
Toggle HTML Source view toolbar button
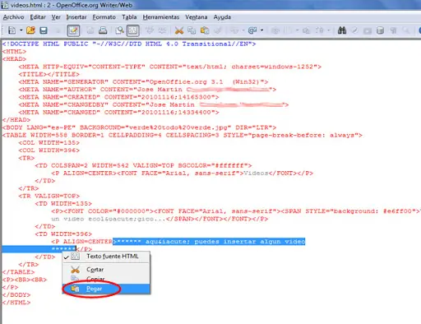(x=132, y=30)
